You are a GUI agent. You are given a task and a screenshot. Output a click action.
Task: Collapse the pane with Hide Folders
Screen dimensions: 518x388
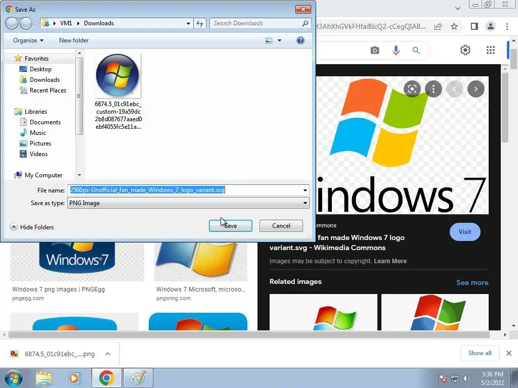tap(32, 227)
